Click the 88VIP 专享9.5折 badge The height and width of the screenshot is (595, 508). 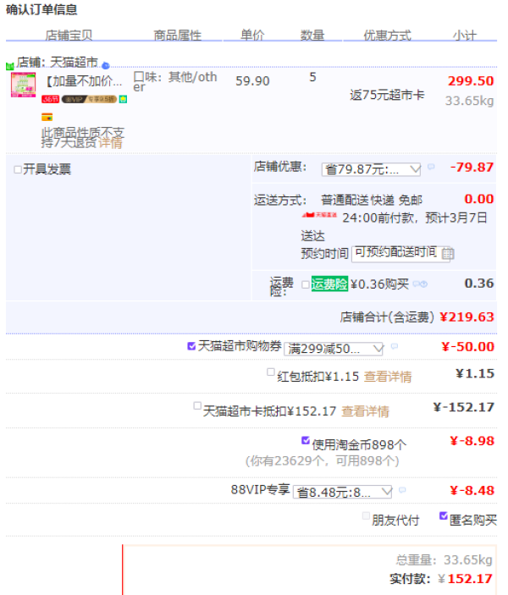point(89,99)
